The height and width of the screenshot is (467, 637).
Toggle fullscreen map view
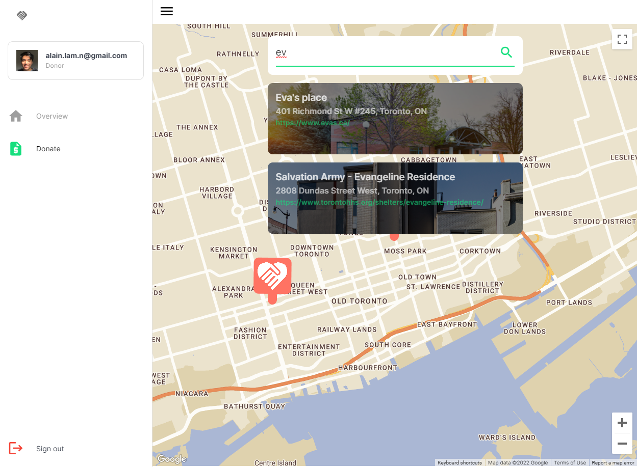click(x=622, y=39)
